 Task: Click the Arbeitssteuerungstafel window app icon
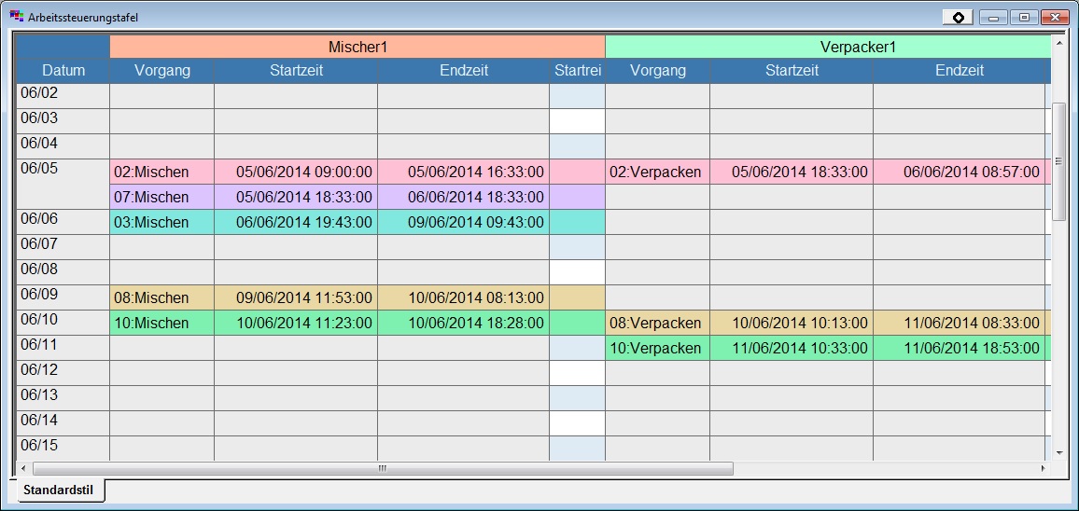coord(16,17)
